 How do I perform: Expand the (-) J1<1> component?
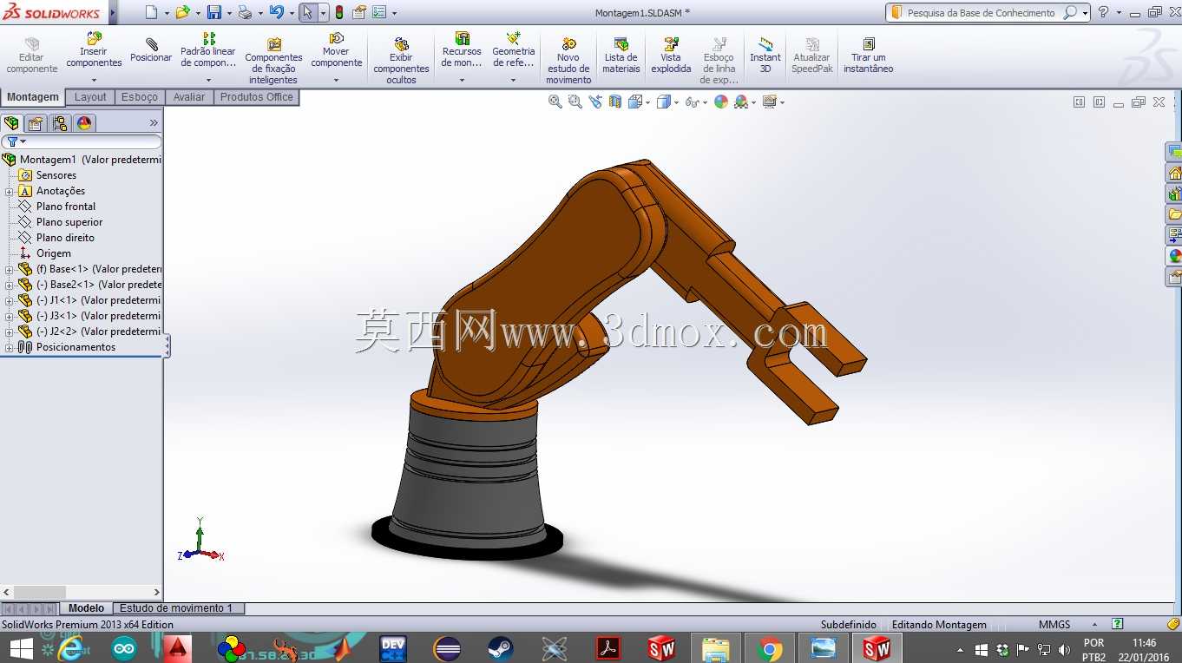[x=9, y=300]
